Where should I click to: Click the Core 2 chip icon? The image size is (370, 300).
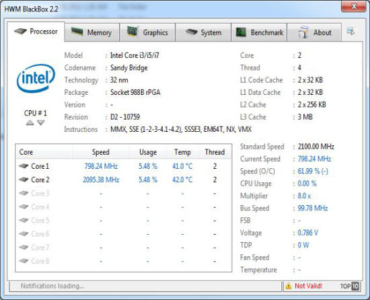click(x=24, y=180)
